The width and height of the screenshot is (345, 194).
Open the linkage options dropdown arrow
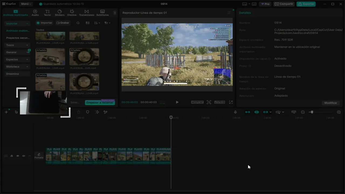(270, 112)
